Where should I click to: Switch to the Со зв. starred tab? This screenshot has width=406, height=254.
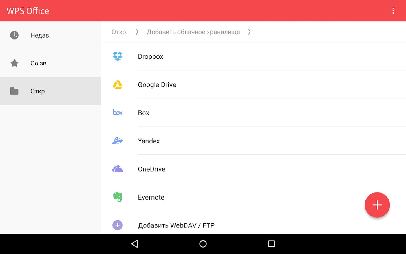pyautogui.click(x=39, y=63)
